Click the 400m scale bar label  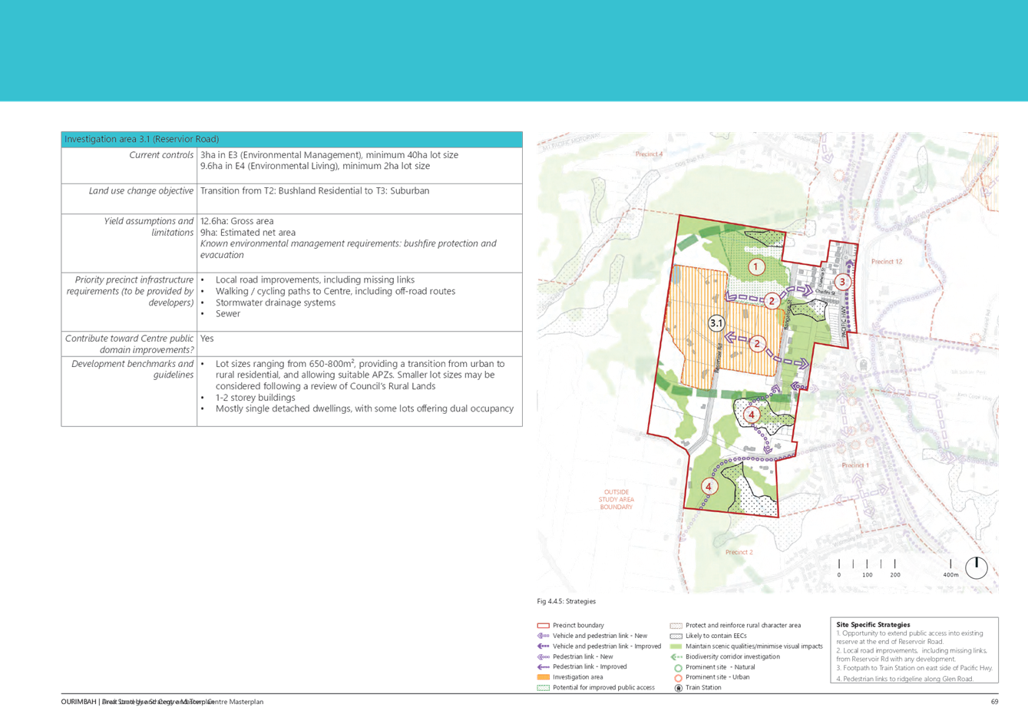pyautogui.click(x=950, y=574)
